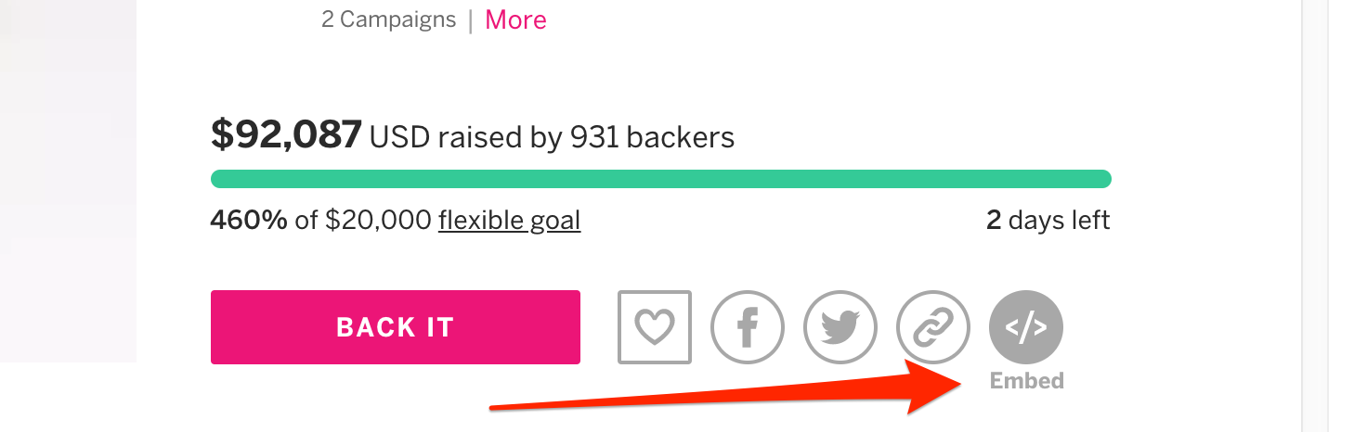Viewport: 1367px width, 432px height.
Task: Share the campaign on Twitter
Action: pyautogui.click(x=840, y=327)
